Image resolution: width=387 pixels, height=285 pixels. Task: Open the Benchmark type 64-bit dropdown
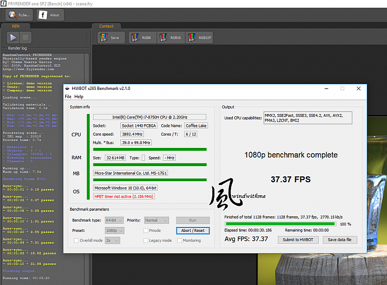[x=114, y=220]
